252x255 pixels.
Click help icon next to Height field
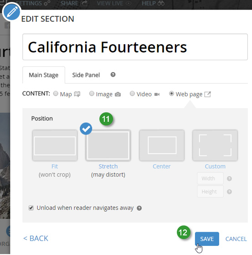tap(229, 192)
